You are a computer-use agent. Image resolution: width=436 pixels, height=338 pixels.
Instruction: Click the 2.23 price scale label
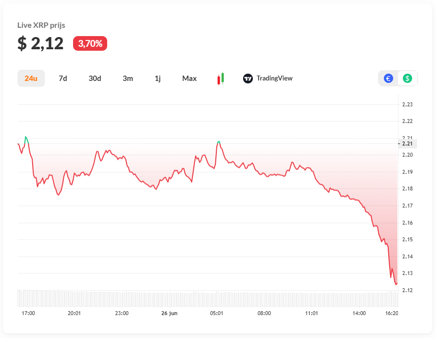tap(407, 104)
